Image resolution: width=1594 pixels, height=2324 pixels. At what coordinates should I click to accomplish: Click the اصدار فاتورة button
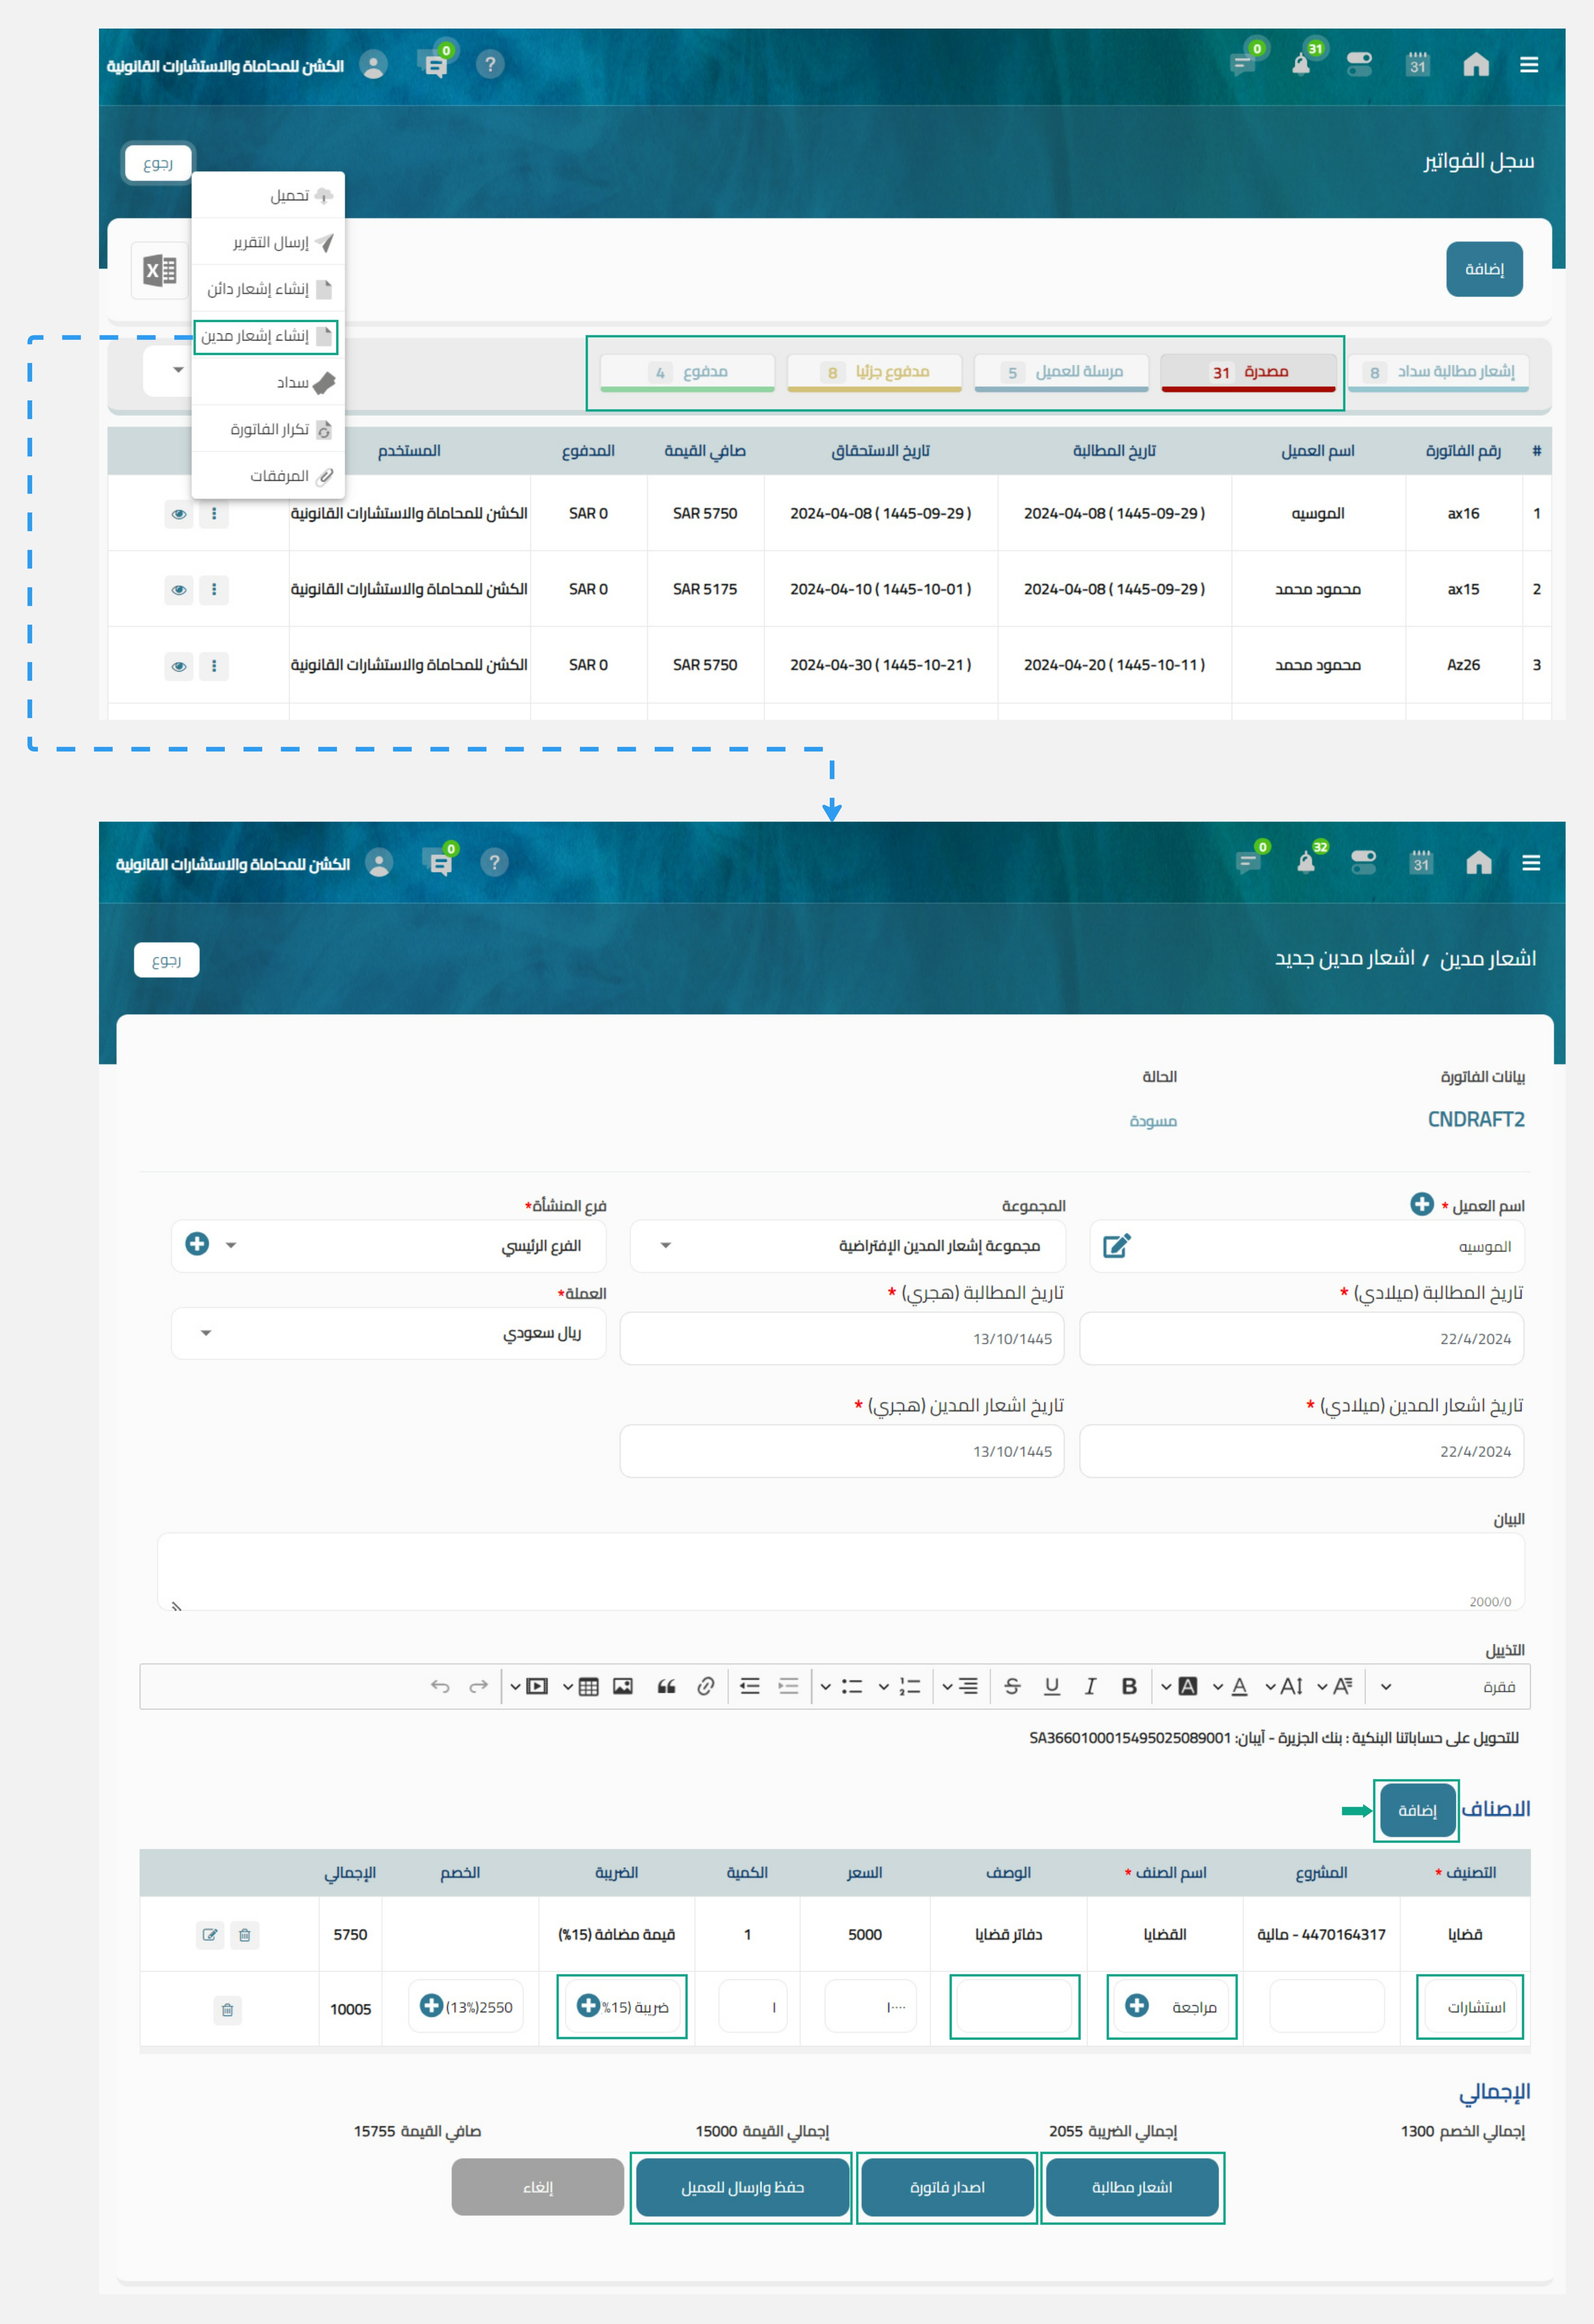point(947,2187)
